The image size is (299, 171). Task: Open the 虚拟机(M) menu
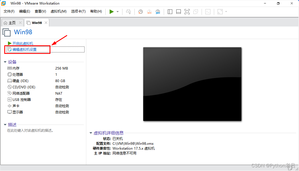(x=59, y=11)
